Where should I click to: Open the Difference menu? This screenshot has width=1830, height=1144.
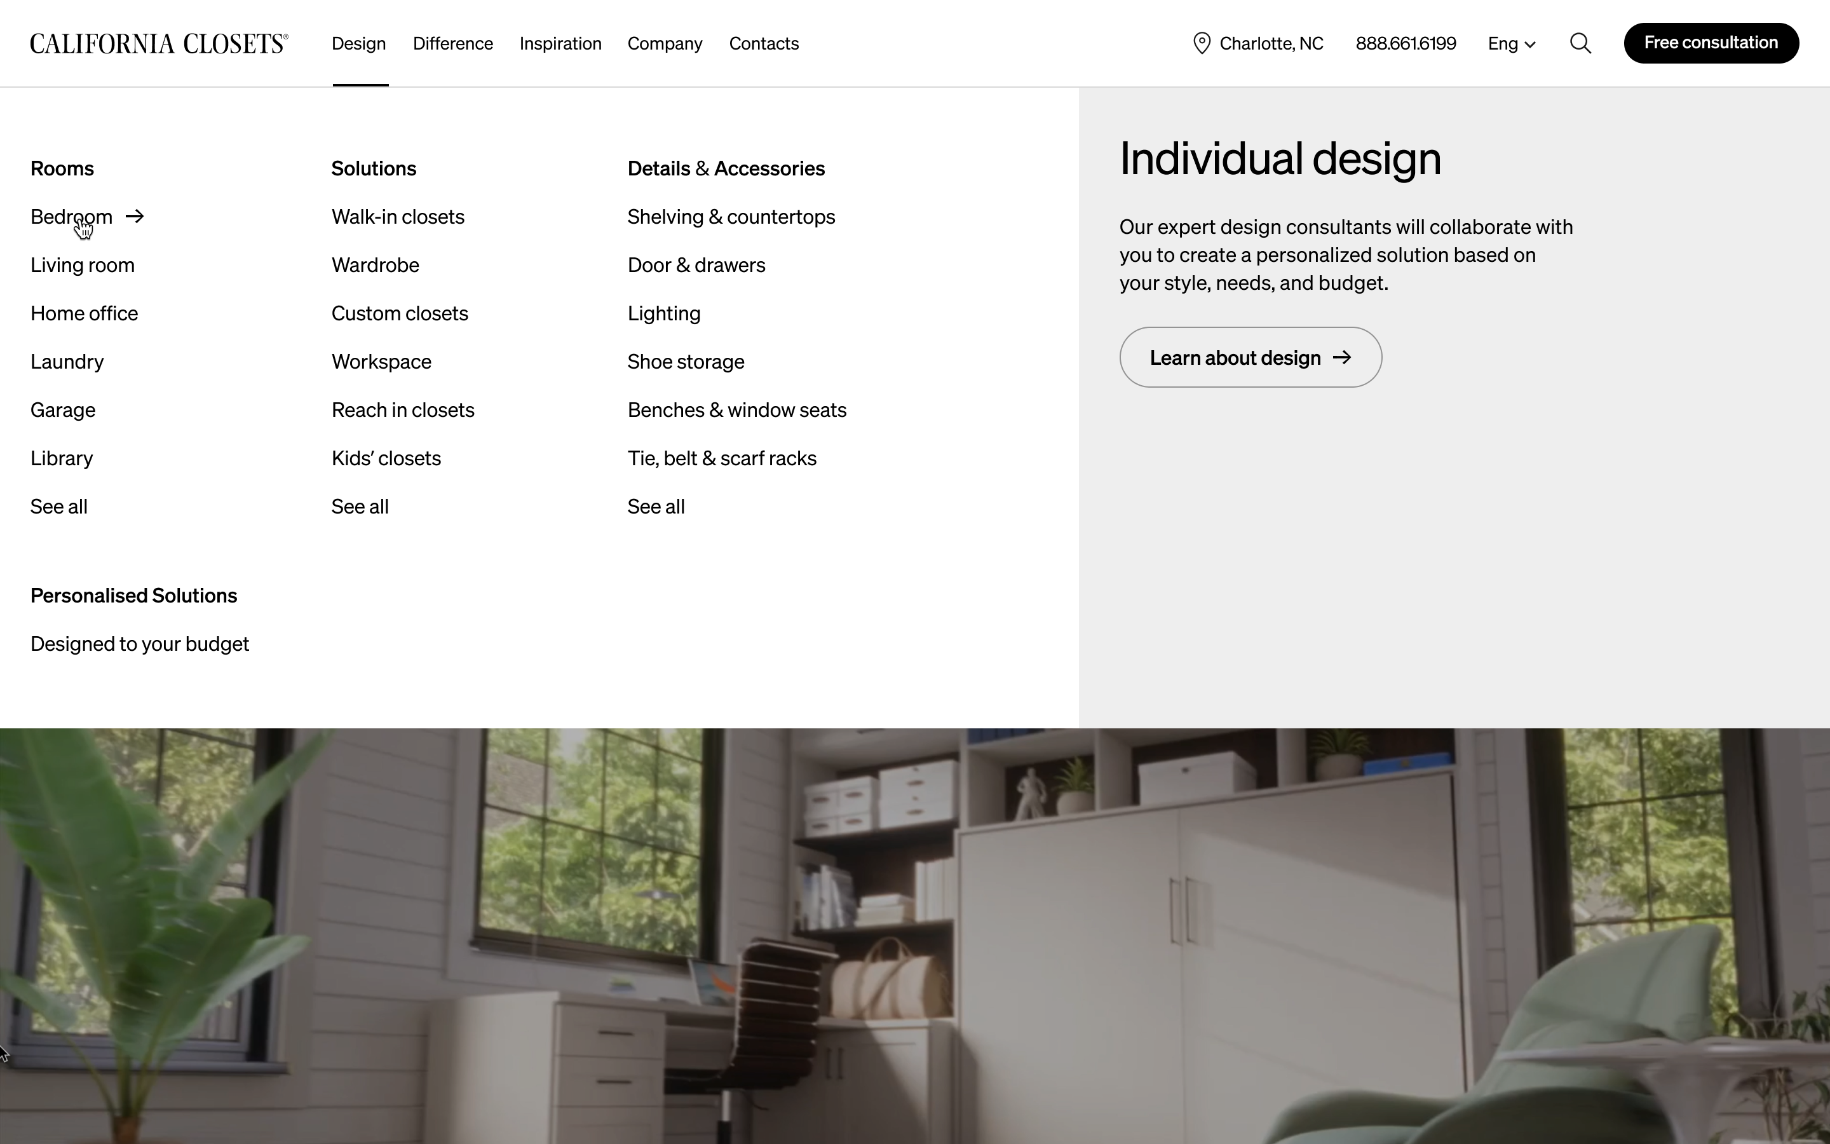click(x=453, y=43)
